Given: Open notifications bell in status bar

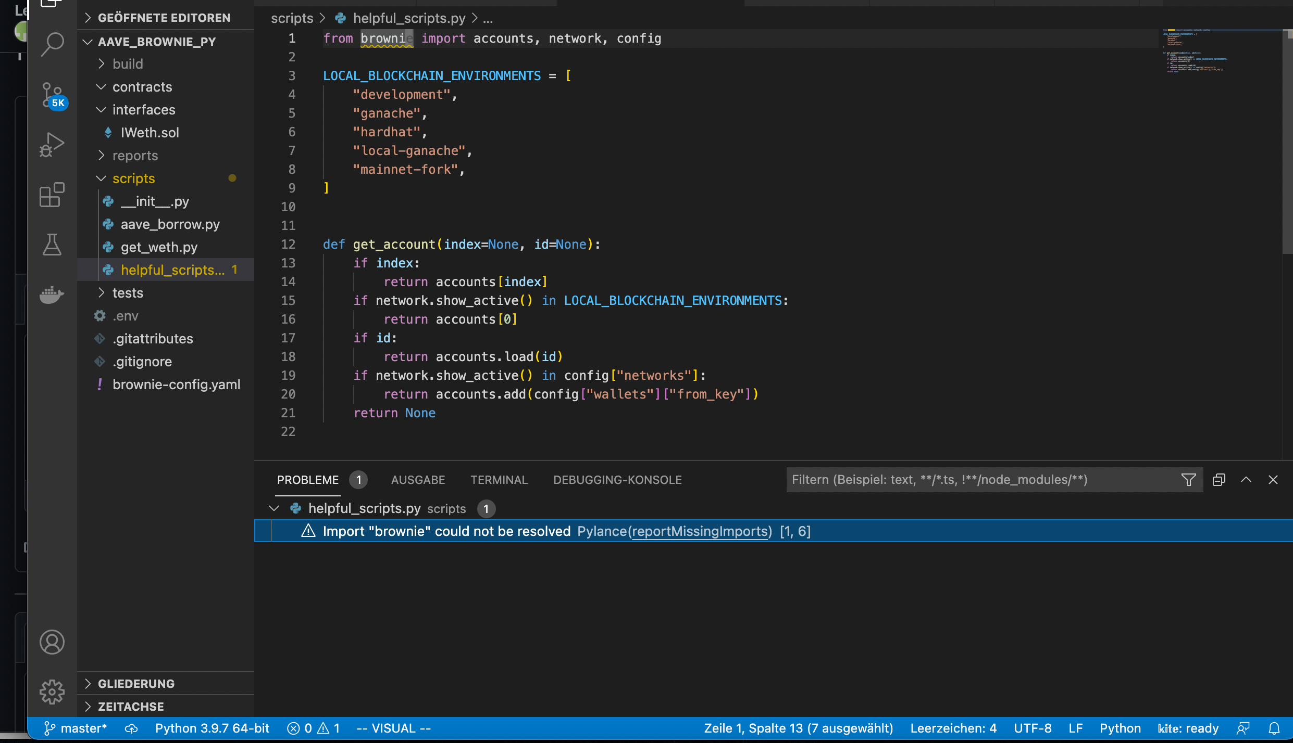Looking at the screenshot, I should coord(1274,728).
